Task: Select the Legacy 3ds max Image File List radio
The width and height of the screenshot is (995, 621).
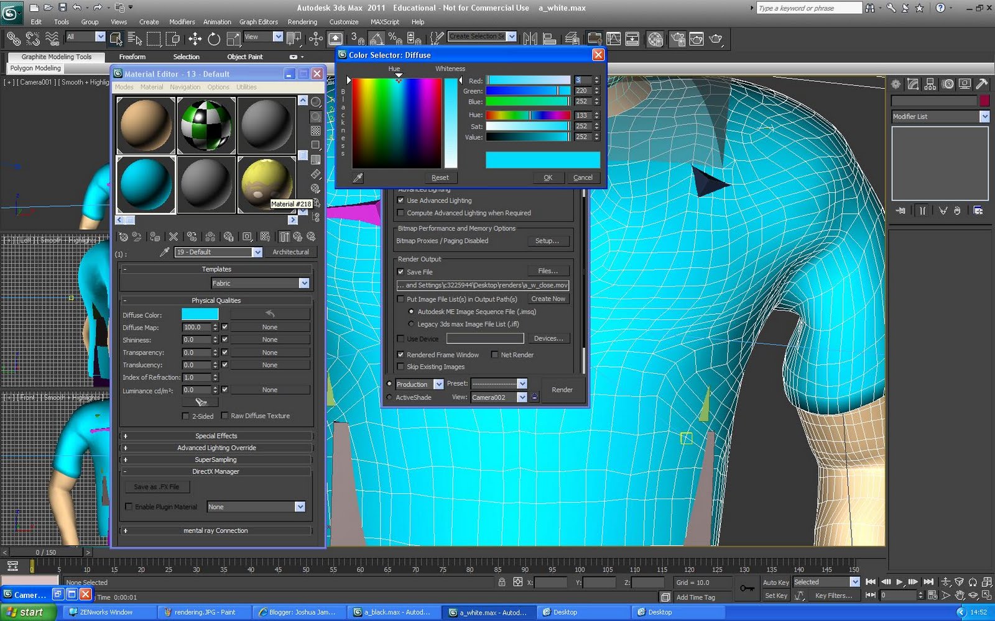Action: (411, 324)
